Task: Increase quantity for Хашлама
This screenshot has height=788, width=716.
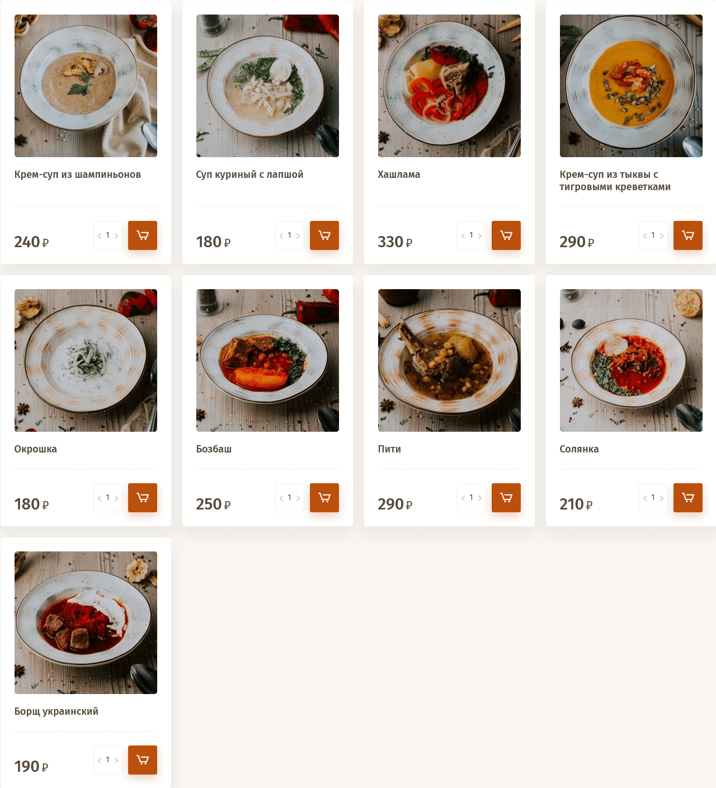Action: [x=480, y=236]
